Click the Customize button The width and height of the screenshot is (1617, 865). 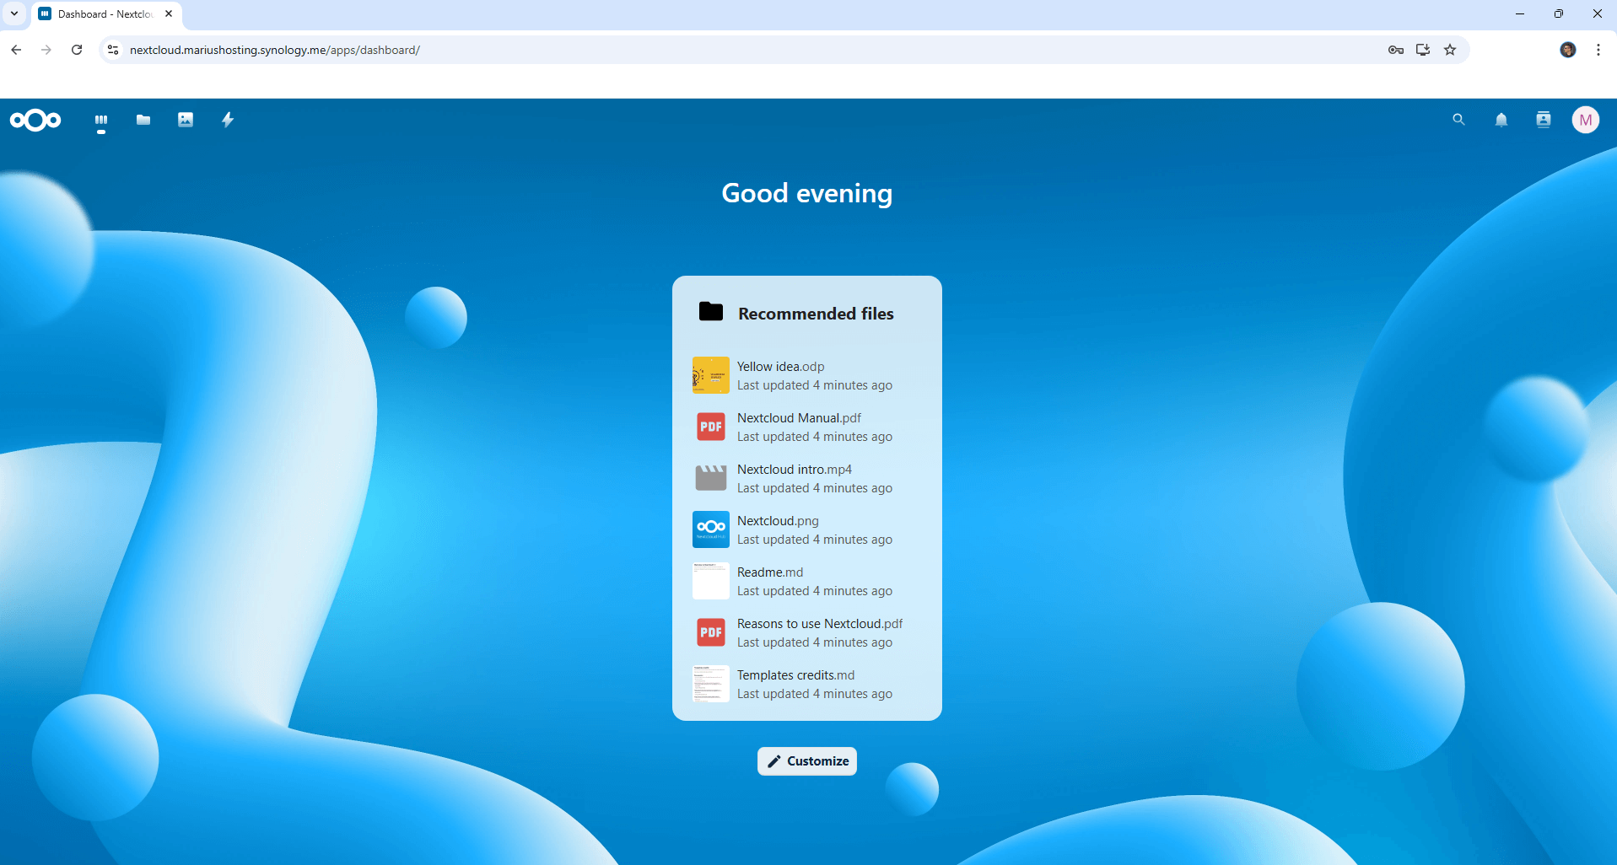(807, 761)
